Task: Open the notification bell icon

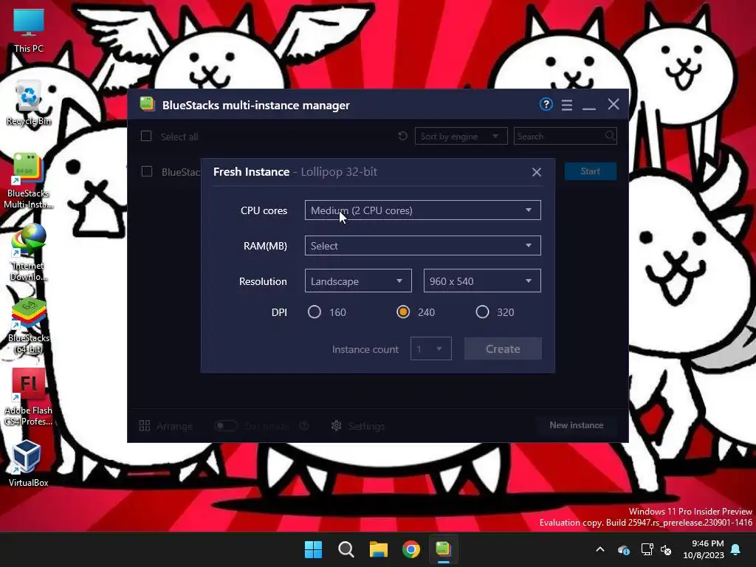Action: pos(736,549)
